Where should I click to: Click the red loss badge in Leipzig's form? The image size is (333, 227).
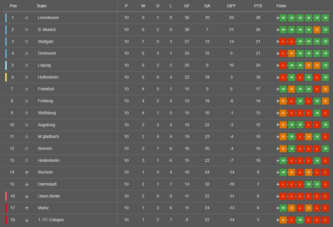(283, 65)
